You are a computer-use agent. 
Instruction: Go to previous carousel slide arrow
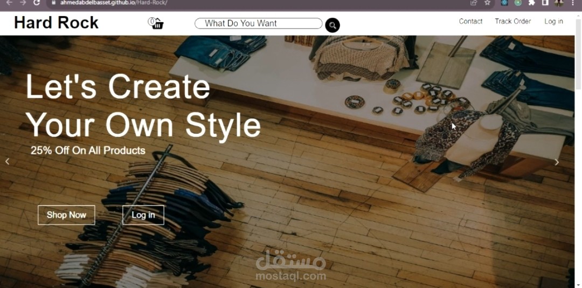pos(7,161)
